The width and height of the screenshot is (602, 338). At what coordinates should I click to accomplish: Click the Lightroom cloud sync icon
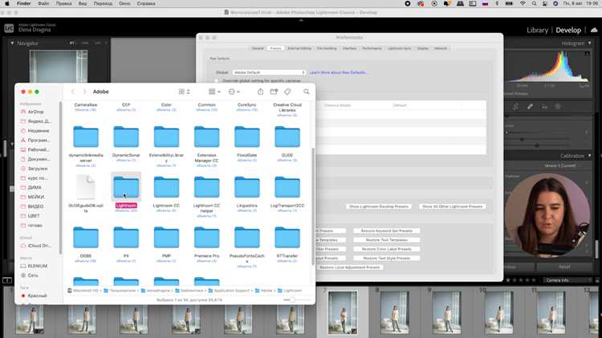(x=594, y=30)
